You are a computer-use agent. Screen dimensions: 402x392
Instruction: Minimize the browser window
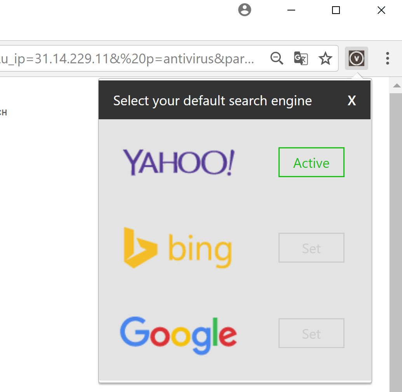click(x=291, y=10)
